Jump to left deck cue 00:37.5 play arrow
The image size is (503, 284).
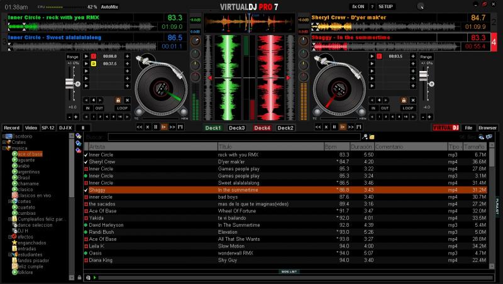tap(86, 63)
